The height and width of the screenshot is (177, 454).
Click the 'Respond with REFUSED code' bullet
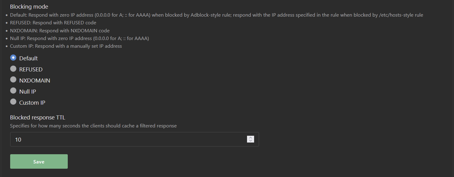(x=53, y=23)
